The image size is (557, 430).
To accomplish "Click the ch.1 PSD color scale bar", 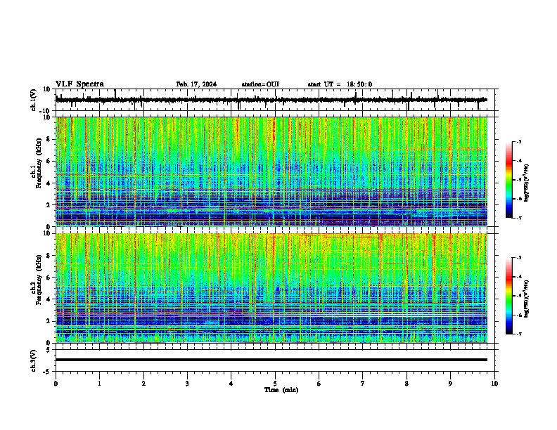I will coord(509,180).
